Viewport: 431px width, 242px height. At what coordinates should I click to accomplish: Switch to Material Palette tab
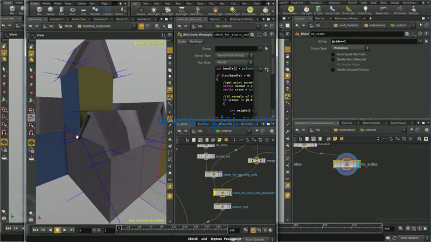371,123
